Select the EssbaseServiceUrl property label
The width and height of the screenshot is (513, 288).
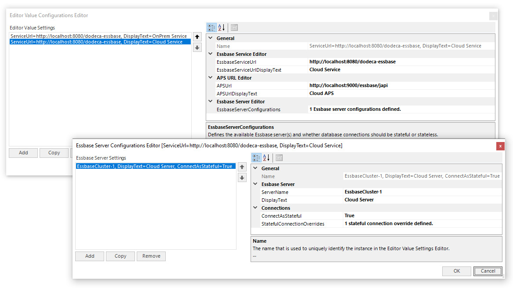(x=236, y=62)
